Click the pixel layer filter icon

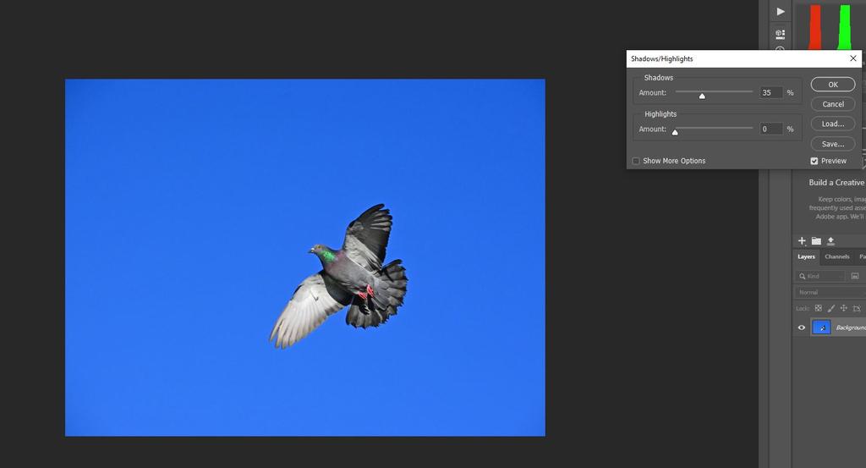click(x=855, y=276)
